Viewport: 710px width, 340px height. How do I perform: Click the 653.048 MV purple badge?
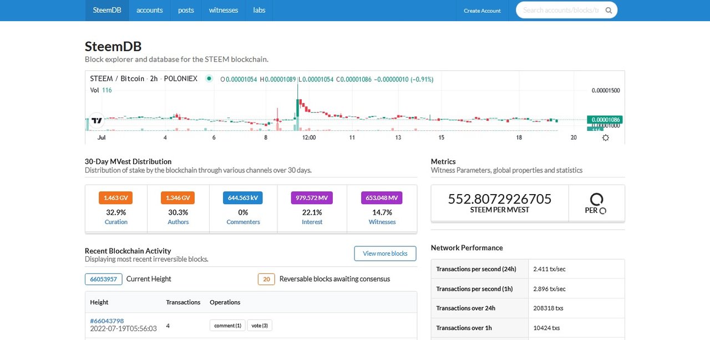coord(382,198)
